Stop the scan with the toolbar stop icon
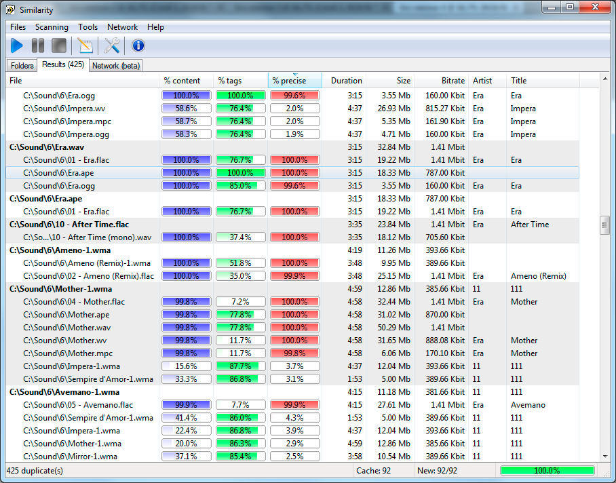The width and height of the screenshot is (616, 483). 59,45
